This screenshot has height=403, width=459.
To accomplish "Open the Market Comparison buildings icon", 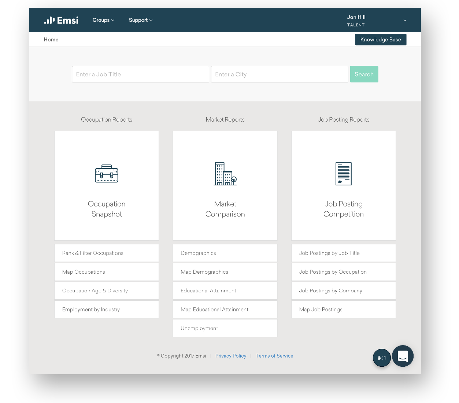I will [225, 174].
